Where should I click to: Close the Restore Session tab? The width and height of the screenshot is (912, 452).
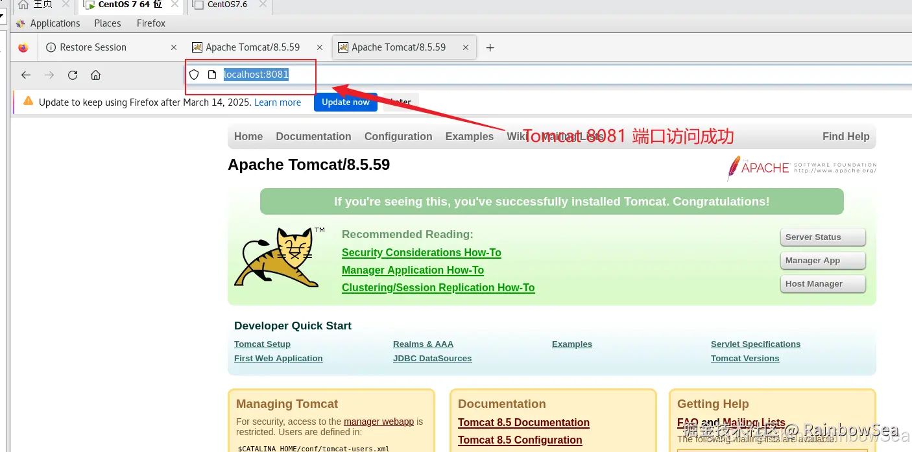pos(174,47)
